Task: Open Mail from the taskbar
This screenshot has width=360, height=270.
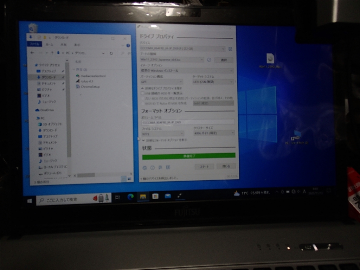Action: pos(168,196)
